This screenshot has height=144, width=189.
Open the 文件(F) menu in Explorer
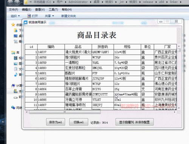point(13,10)
